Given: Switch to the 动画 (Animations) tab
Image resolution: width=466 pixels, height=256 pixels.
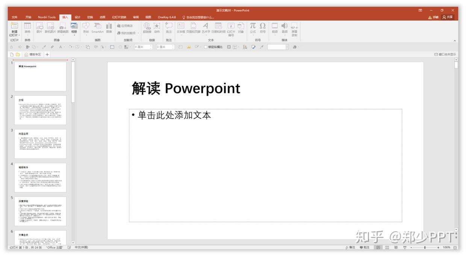Looking at the screenshot, I should pyautogui.click(x=102, y=17).
